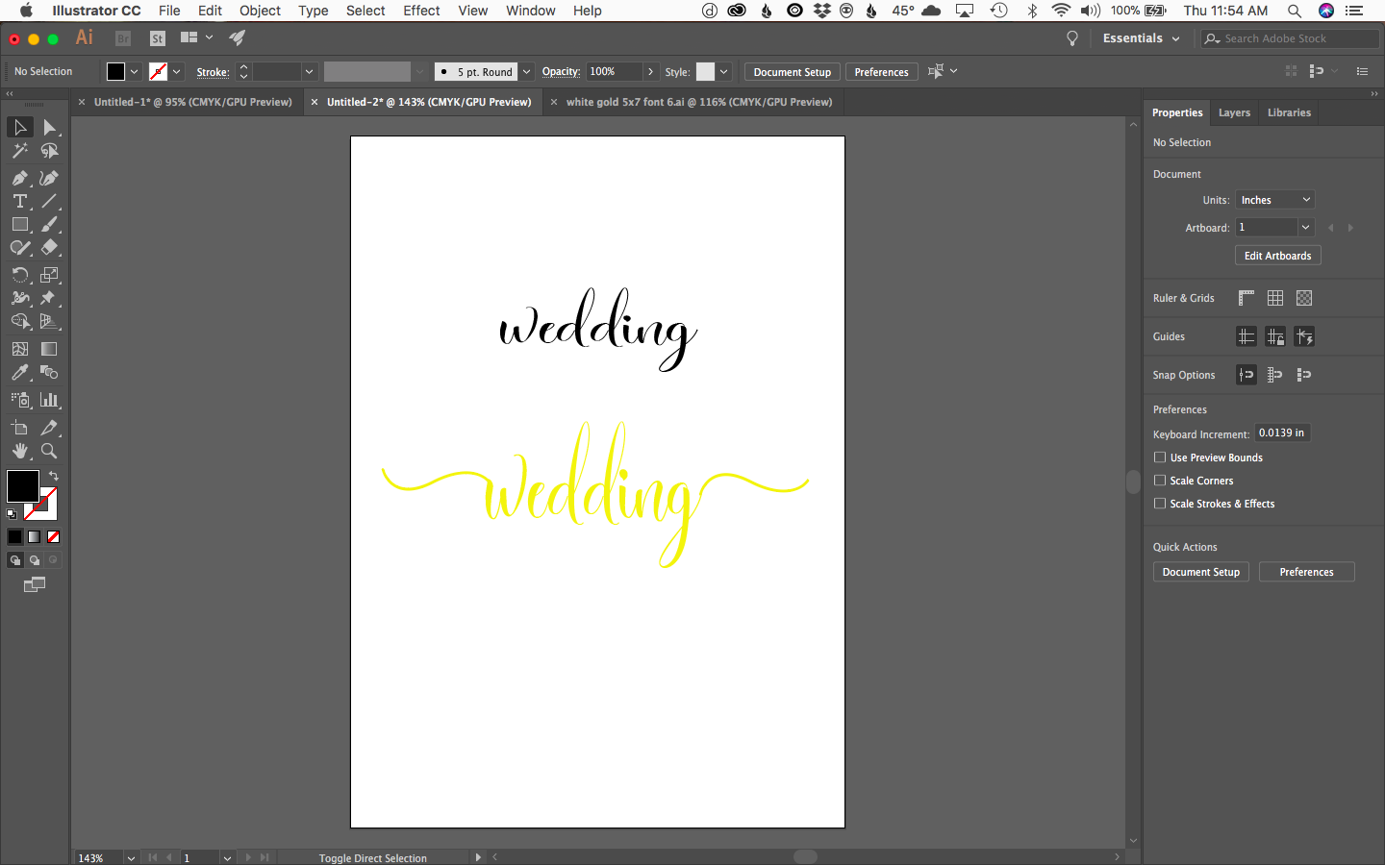Click Preferences in the control bar
The height and width of the screenshot is (865, 1385).
pyautogui.click(x=881, y=72)
